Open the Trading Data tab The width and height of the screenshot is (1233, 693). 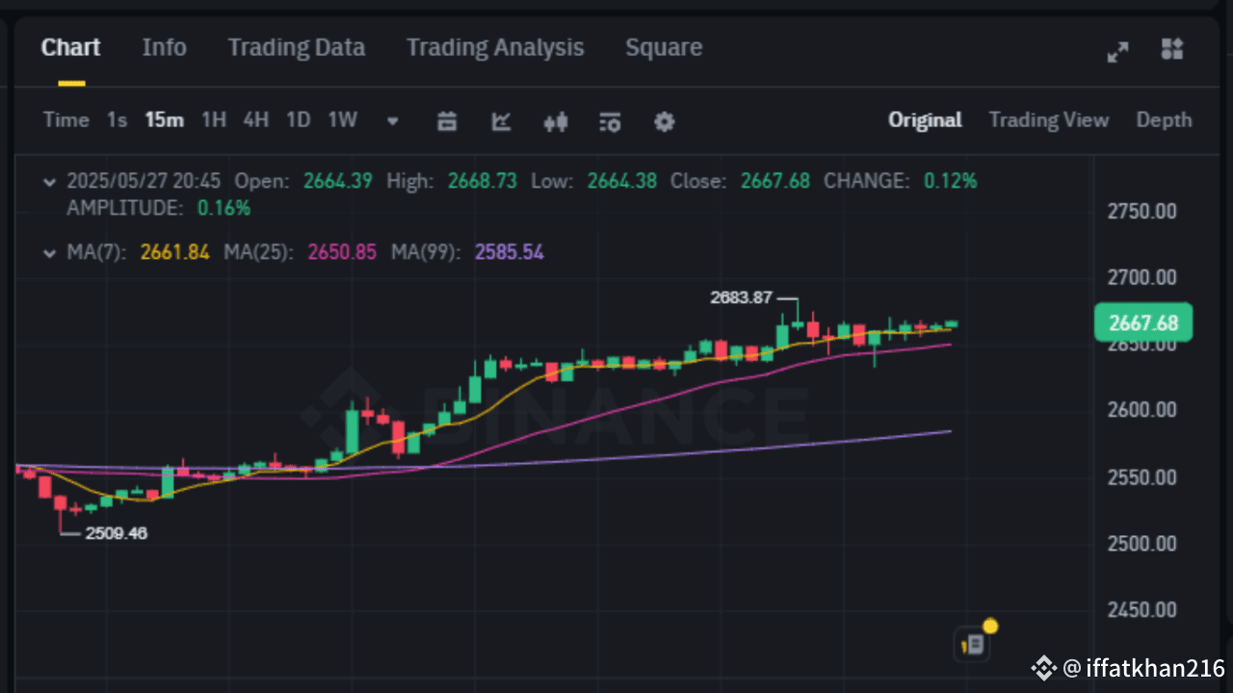click(296, 48)
